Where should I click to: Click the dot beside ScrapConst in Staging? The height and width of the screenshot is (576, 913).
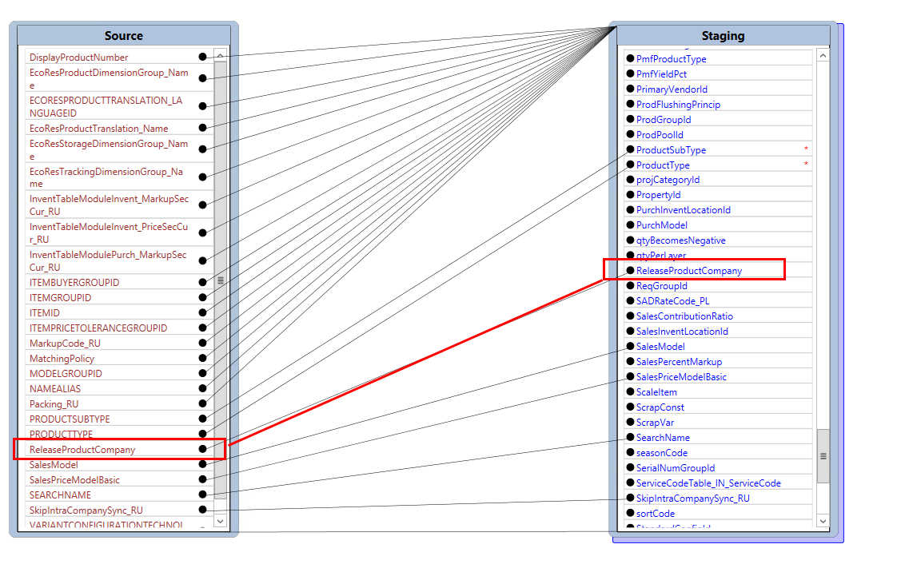pos(631,407)
